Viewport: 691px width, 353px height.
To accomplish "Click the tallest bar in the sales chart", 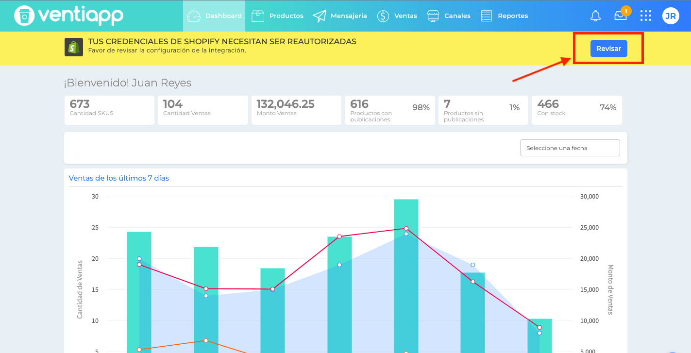I will tap(406, 276).
